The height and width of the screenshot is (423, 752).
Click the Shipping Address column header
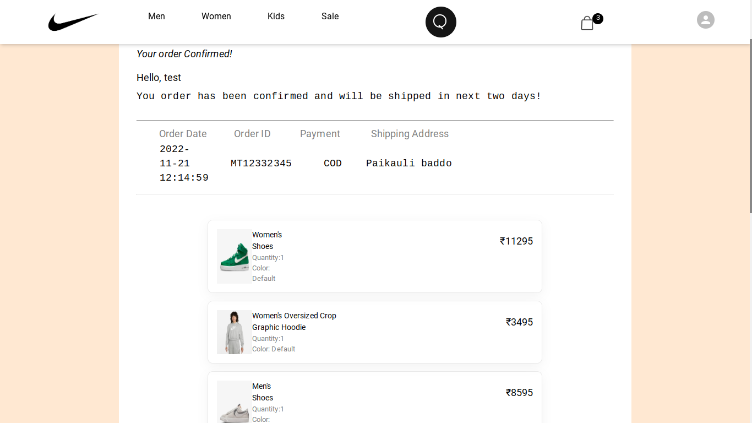tap(410, 134)
